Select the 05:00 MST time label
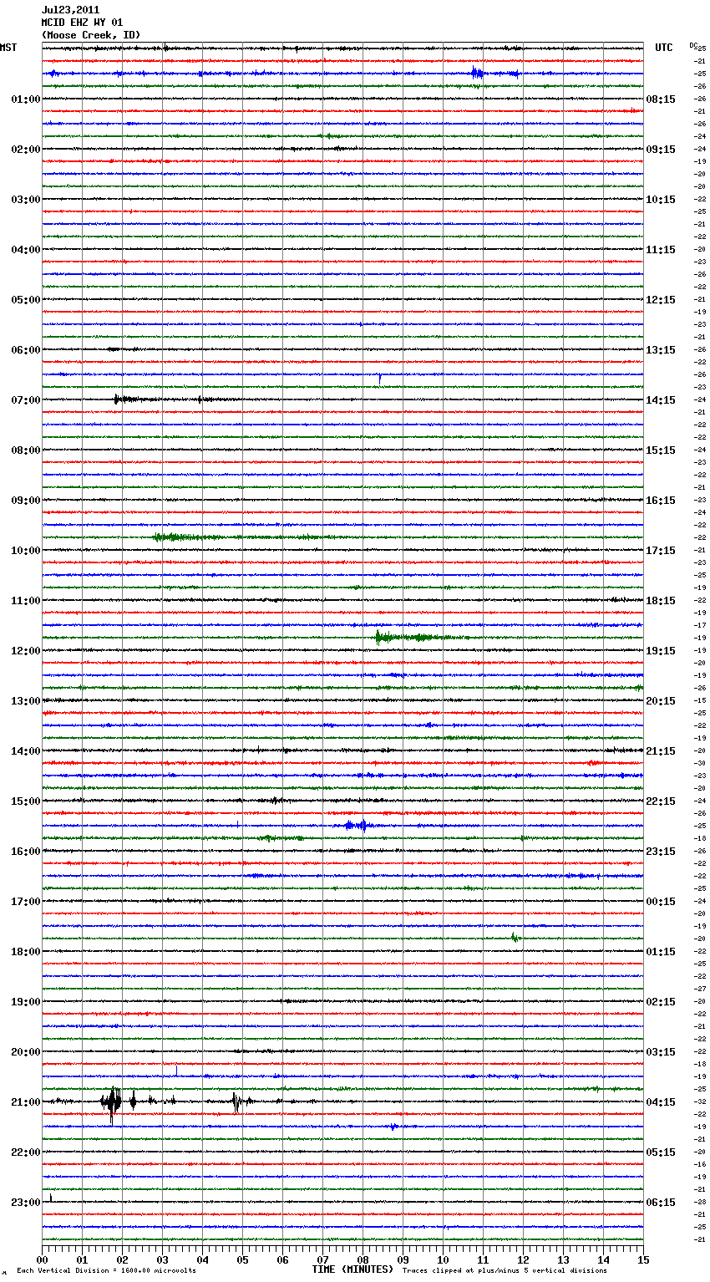710x1282 pixels. tap(25, 300)
